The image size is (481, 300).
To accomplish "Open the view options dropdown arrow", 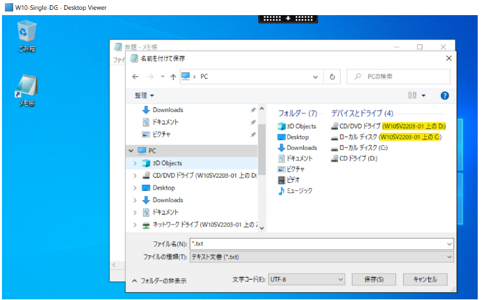I will point(423,95).
